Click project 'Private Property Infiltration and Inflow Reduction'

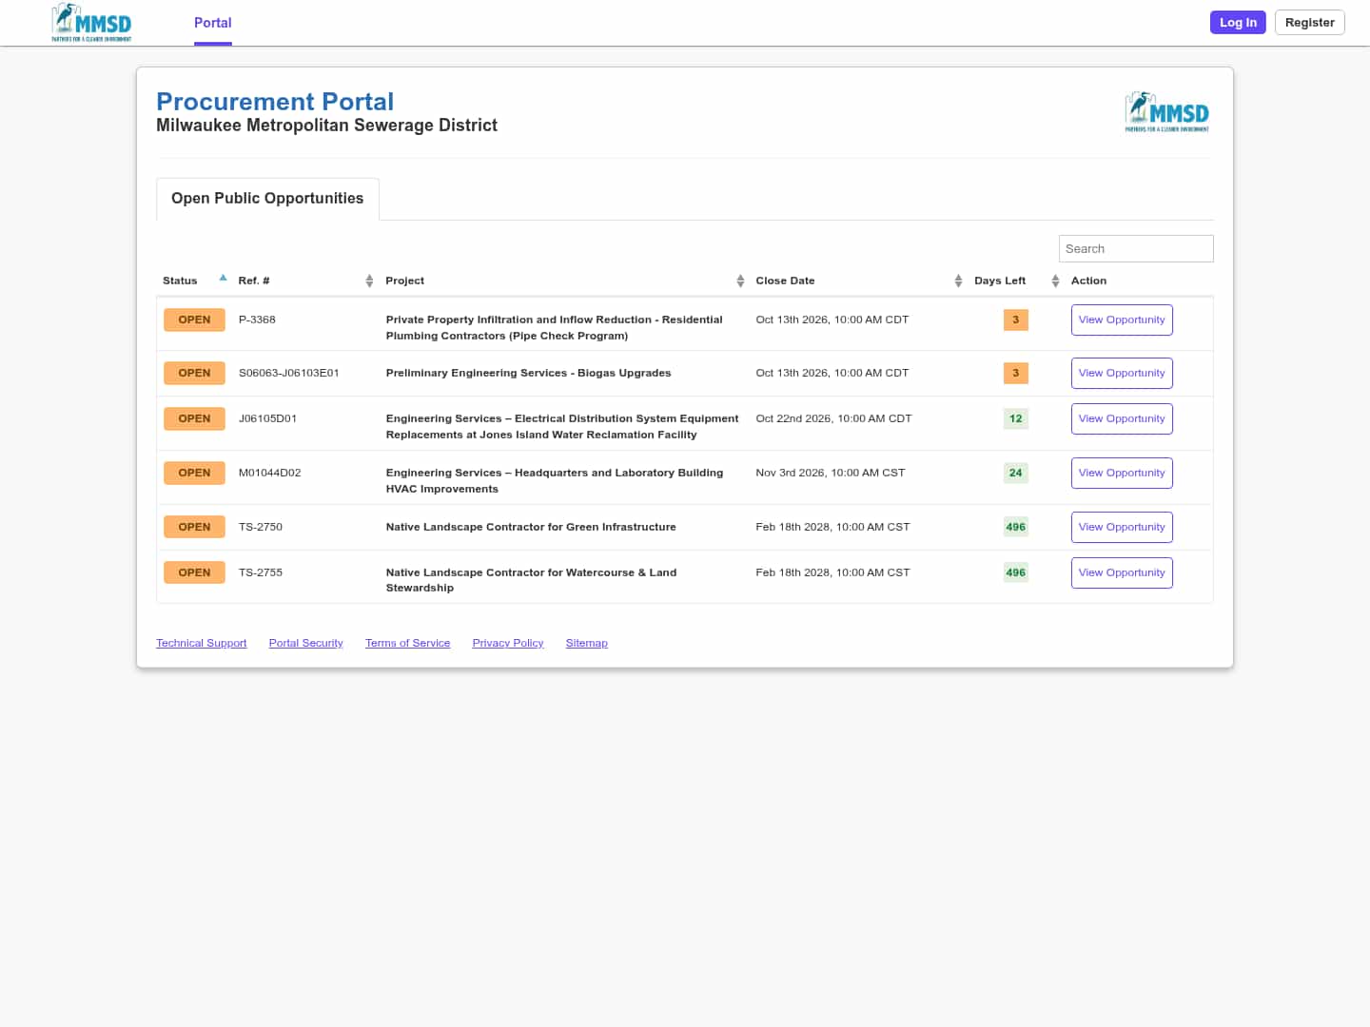(x=555, y=328)
